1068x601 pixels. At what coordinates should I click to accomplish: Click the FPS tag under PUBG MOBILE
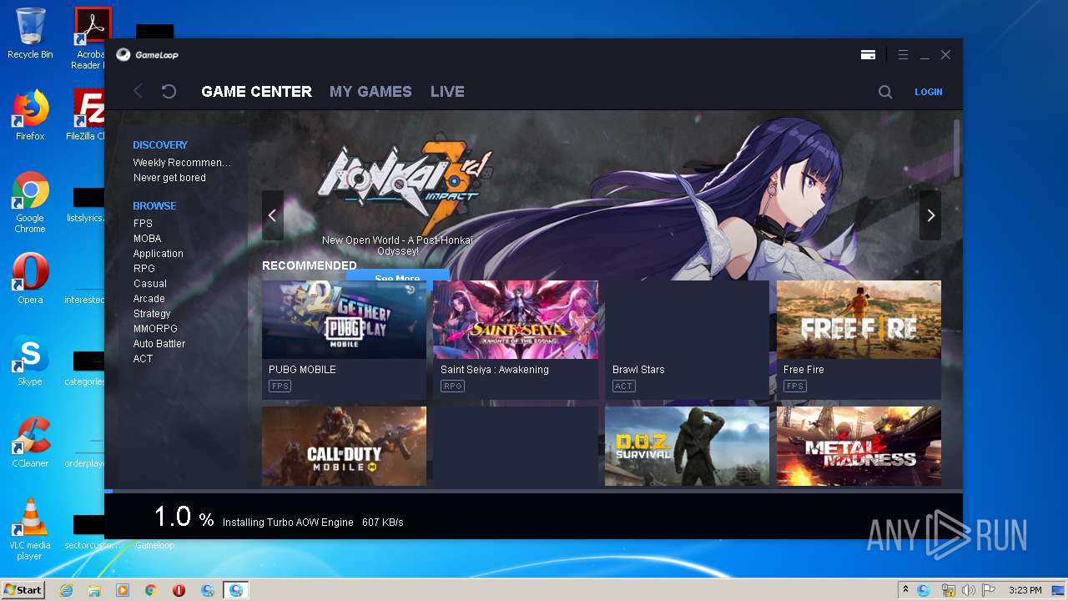(280, 386)
